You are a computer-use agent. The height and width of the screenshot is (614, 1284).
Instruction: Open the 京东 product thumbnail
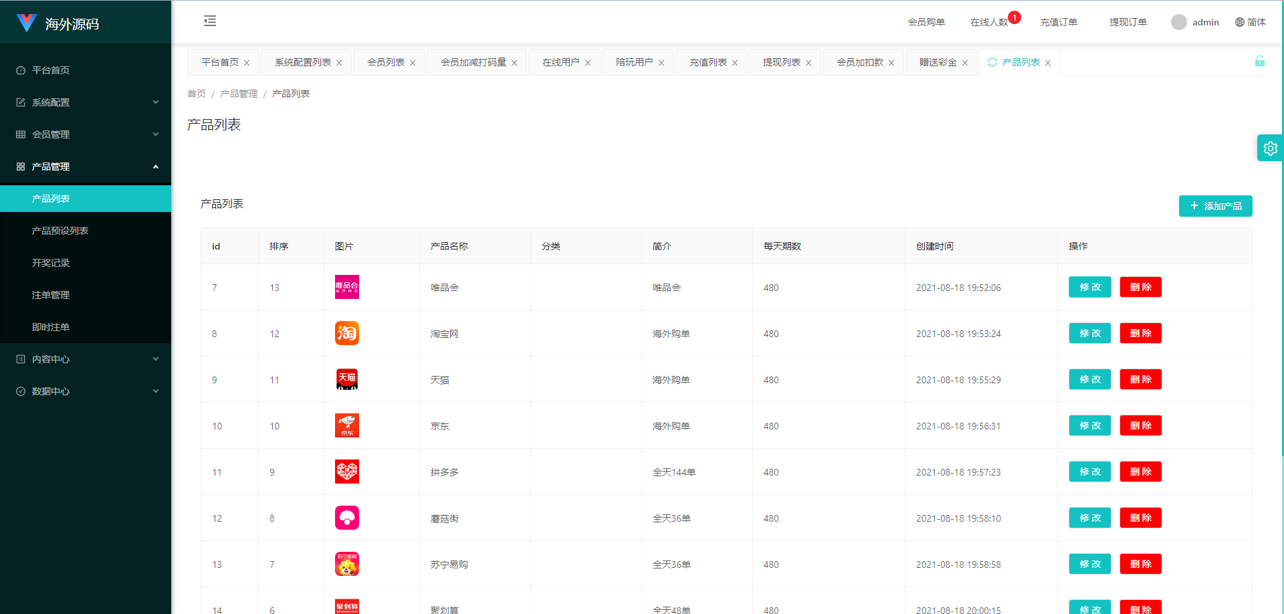[x=346, y=425]
